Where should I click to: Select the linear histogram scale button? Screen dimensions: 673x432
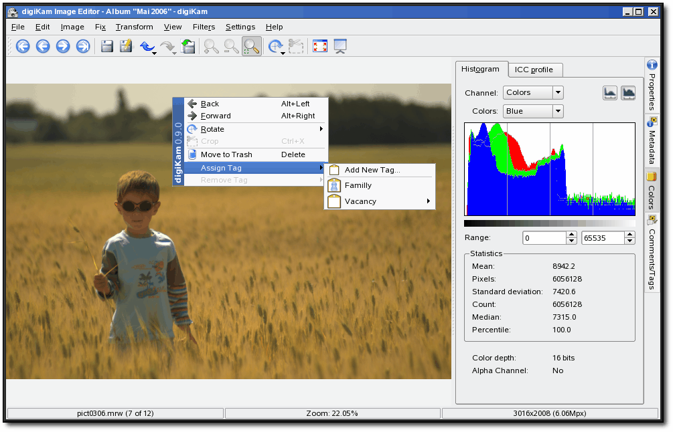pos(610,92)
